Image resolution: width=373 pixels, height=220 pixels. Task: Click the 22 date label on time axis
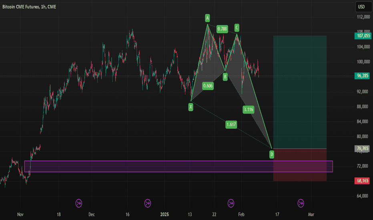tap(215, 214)
